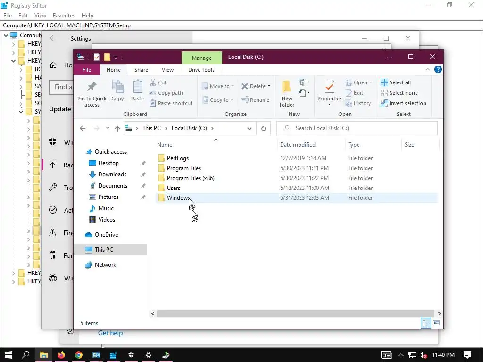Open the Action Center notifications
The width and height of the screenshot is (483, 362).
pos(467,355)
